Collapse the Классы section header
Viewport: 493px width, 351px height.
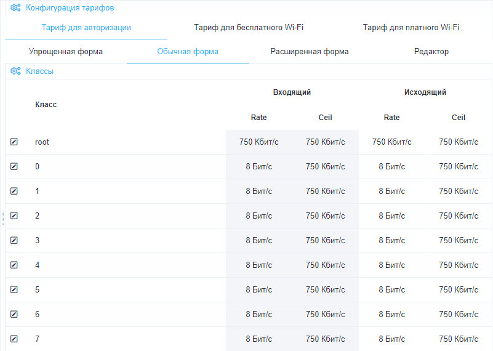[x=39, y=71]
